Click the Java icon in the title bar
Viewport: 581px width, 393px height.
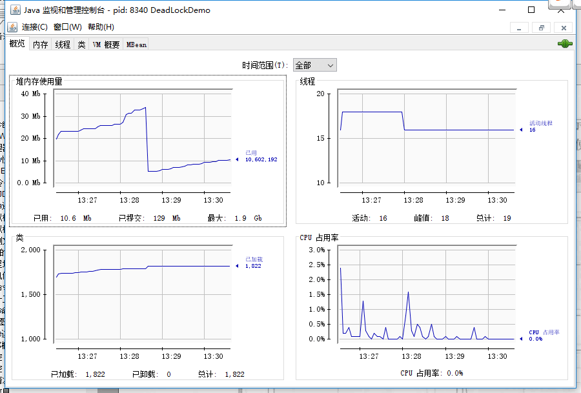(14, 10)
